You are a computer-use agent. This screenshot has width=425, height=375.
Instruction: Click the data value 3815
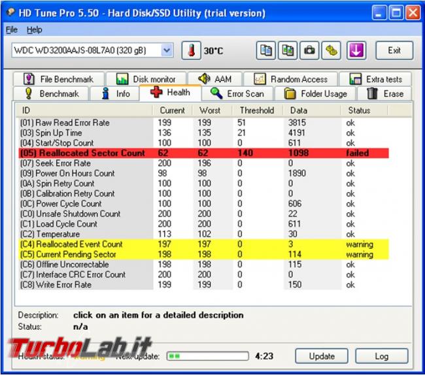click(297, 123)
